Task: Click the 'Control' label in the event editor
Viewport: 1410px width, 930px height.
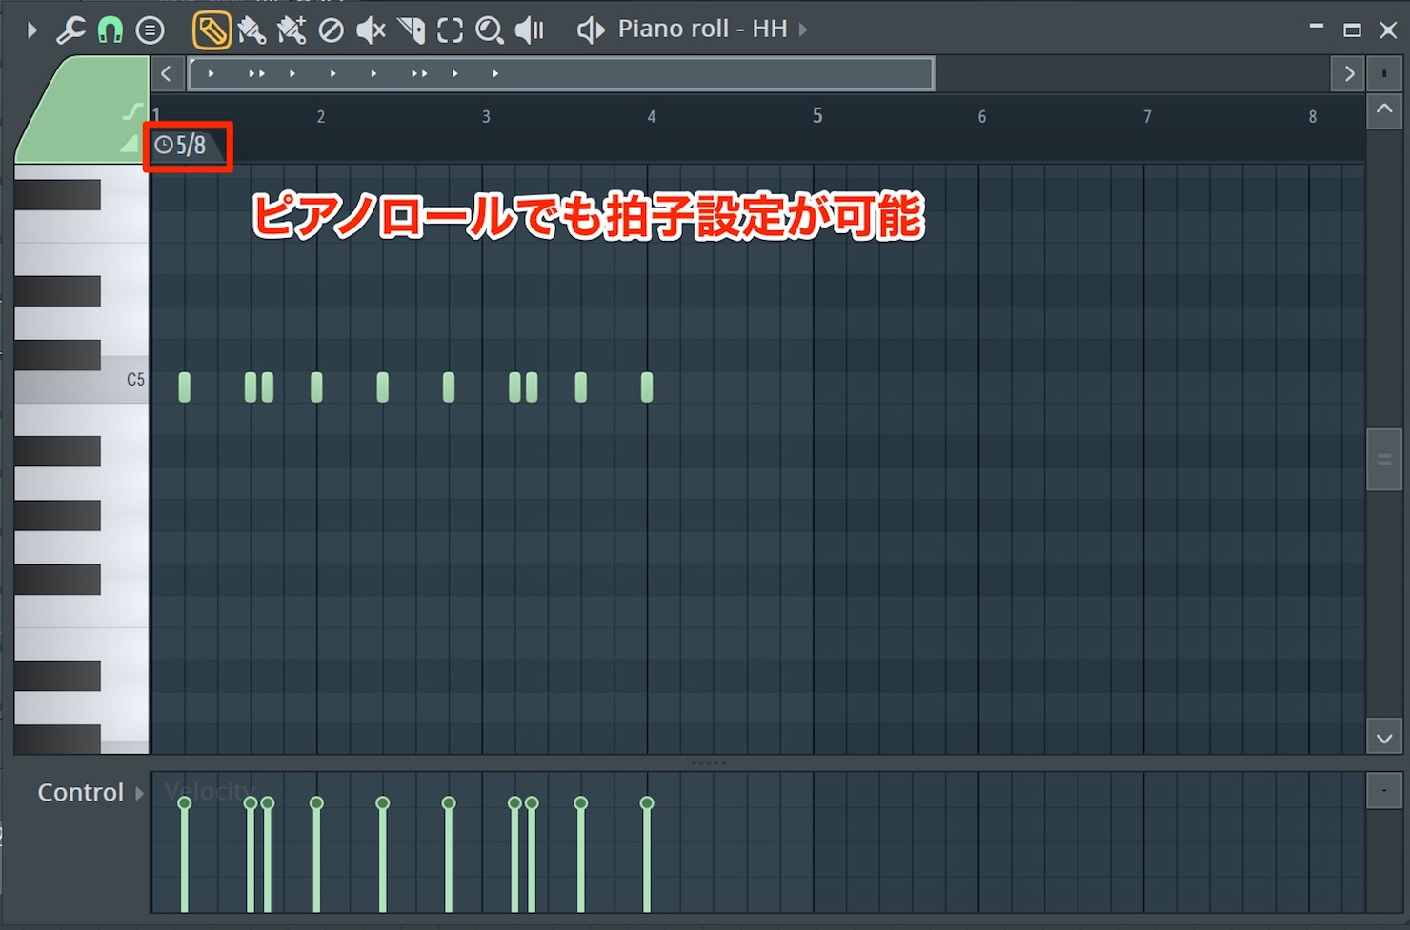Action: click(81, 792)
